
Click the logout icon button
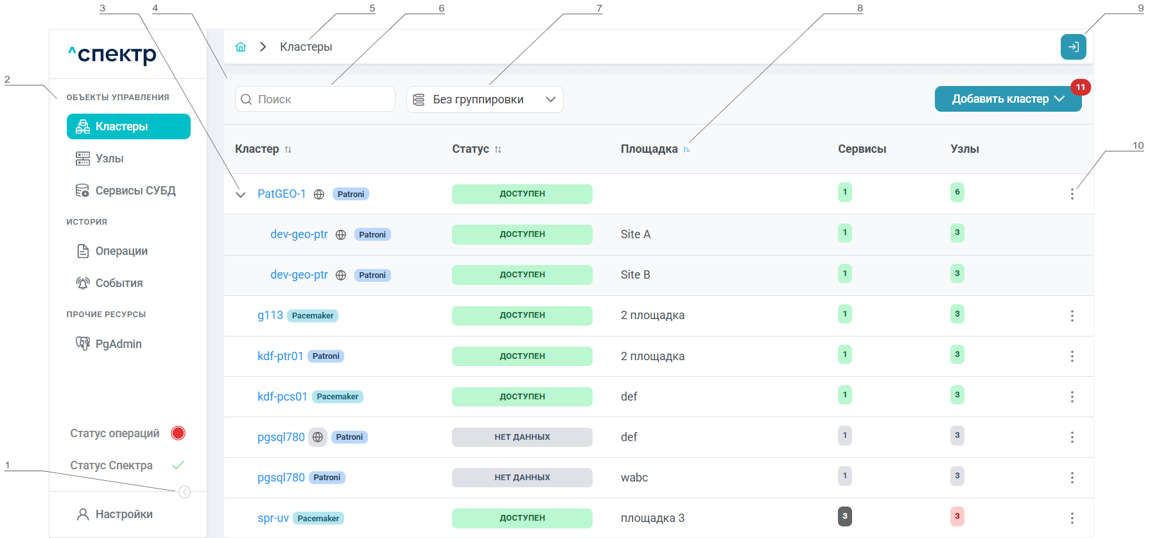pyautogui.click(x=1073, y=47)
